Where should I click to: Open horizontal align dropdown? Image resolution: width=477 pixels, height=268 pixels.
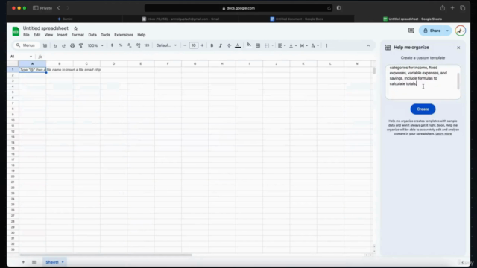(x=282, y=45)
